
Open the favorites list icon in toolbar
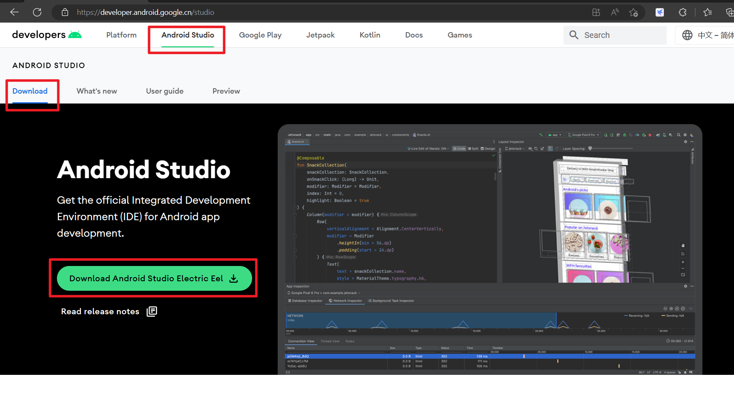(708, 12)
